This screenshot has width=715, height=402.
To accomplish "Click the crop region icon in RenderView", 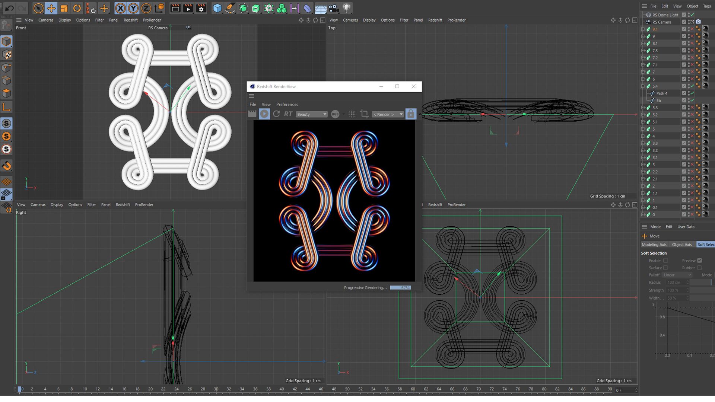I will [364, 114].
